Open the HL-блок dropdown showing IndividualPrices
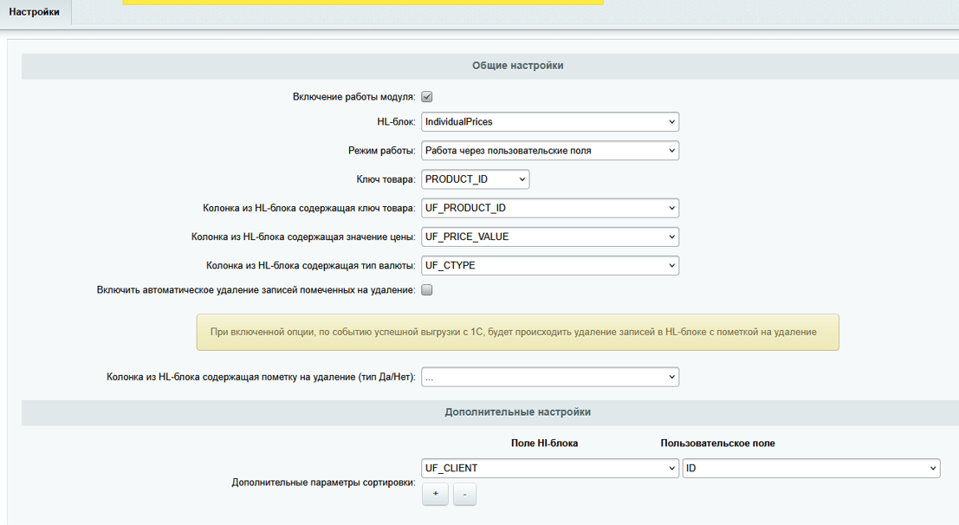Screen dimensions: 959x525 (x=550, y=122)
